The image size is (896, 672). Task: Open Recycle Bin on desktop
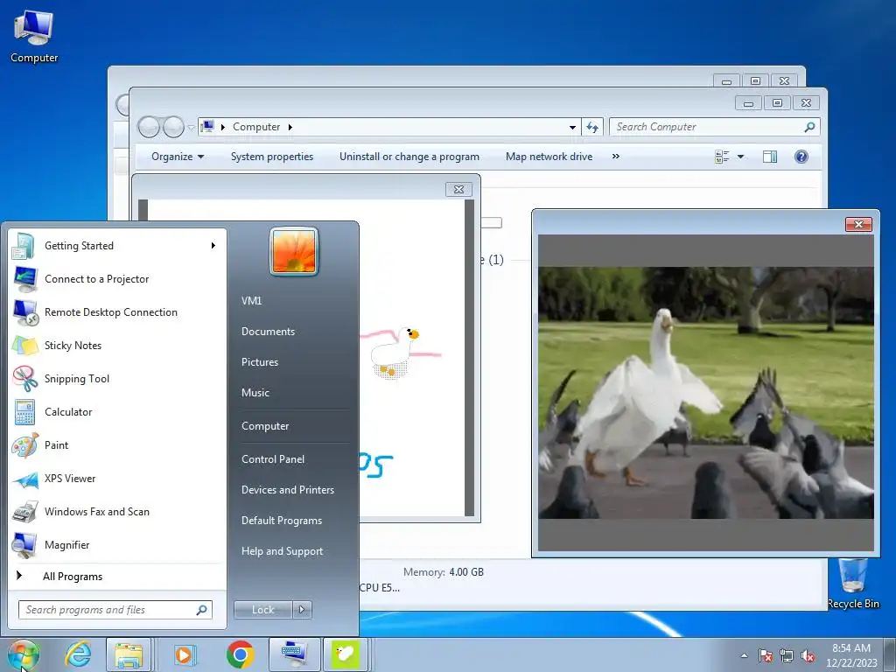click(x=852, y=584)
